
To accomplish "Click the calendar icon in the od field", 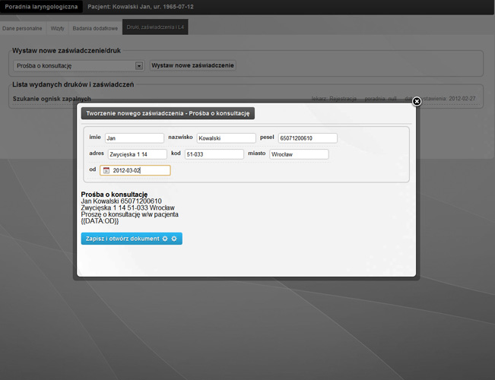I will pyautogui.click(x=106, y=170).
